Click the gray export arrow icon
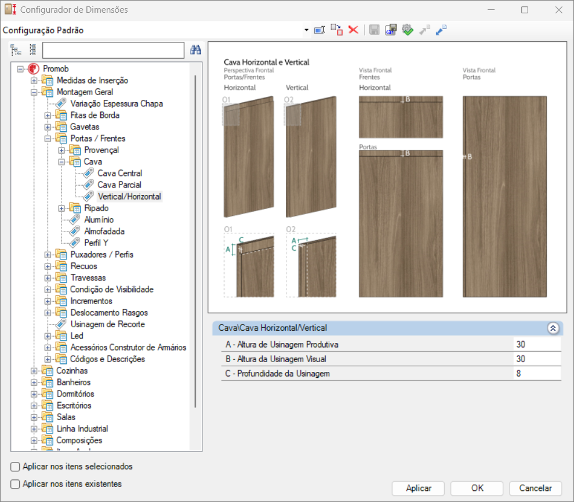Viewport: 574px width, 502px height. coord(424,30)
